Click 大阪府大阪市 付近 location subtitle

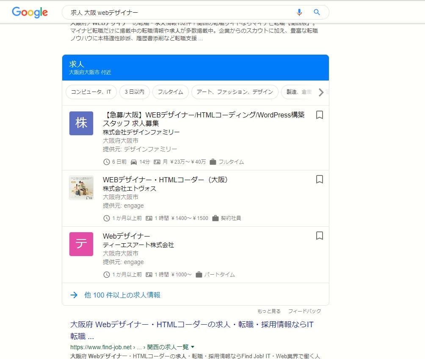90,72
